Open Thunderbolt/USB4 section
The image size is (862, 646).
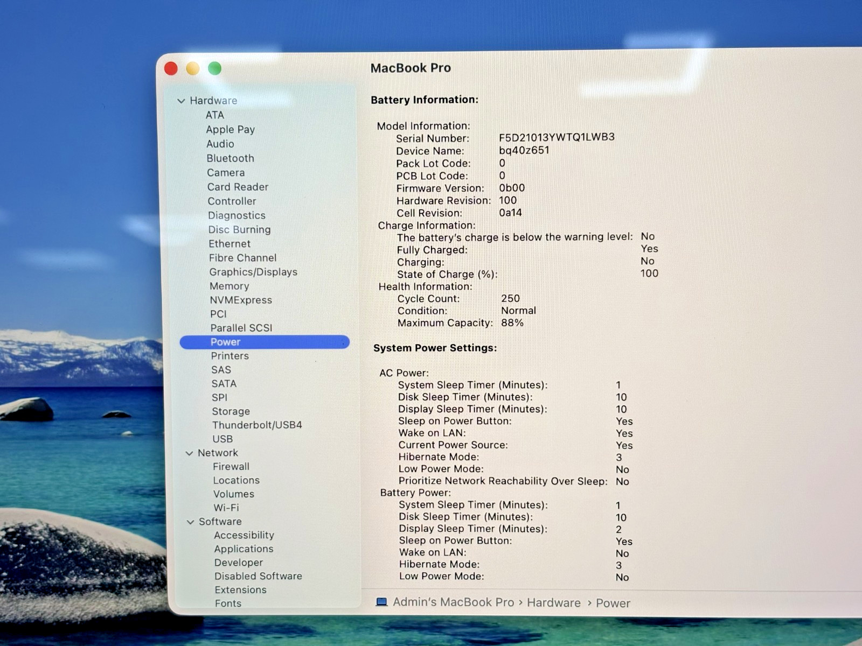[257, 425]
